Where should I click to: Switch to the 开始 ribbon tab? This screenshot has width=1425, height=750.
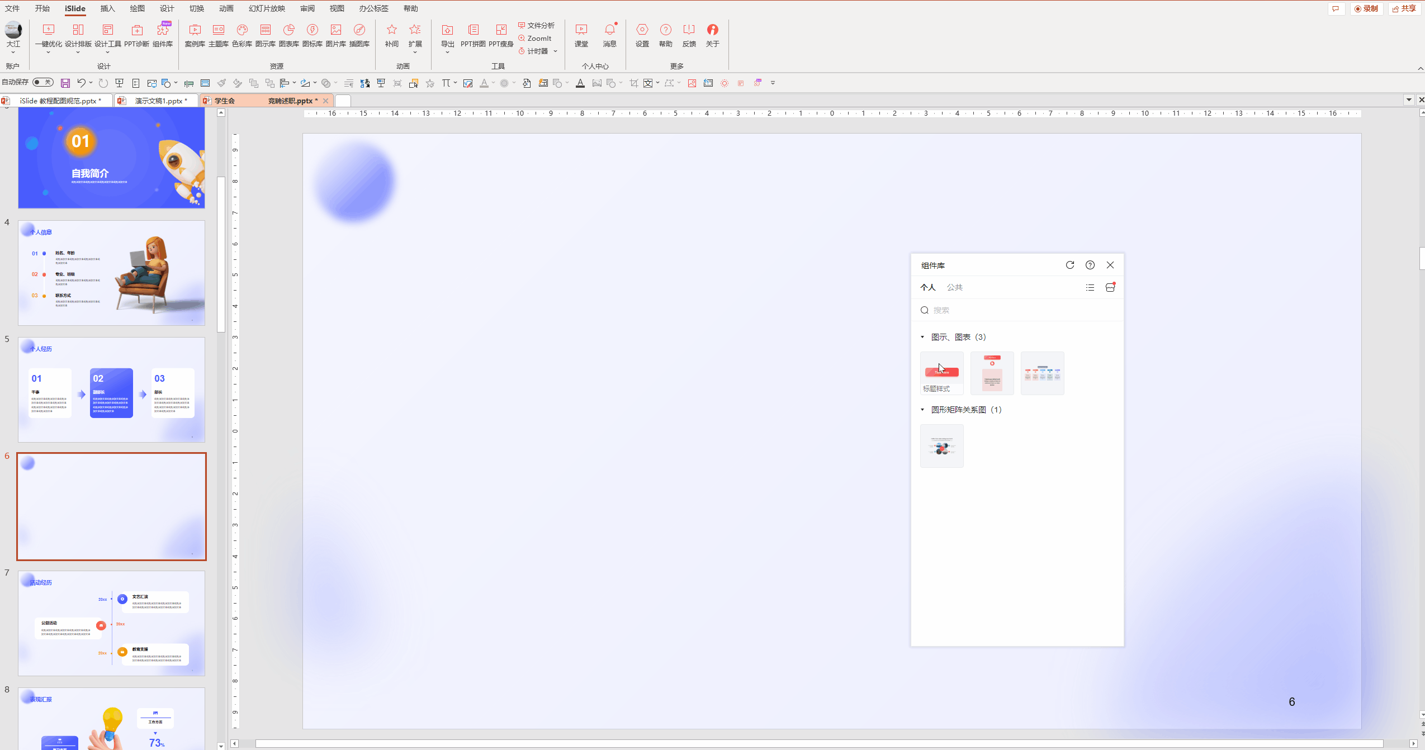[42, 8]
